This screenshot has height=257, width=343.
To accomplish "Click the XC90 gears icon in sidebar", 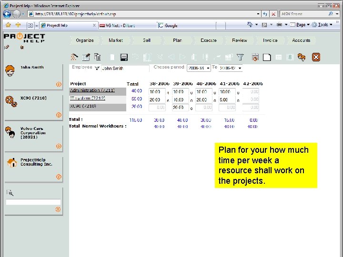I will pyautogui.click(x=11, y=101).
